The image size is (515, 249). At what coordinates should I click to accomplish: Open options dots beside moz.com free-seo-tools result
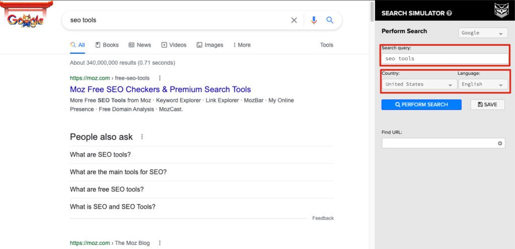point(159,78)
